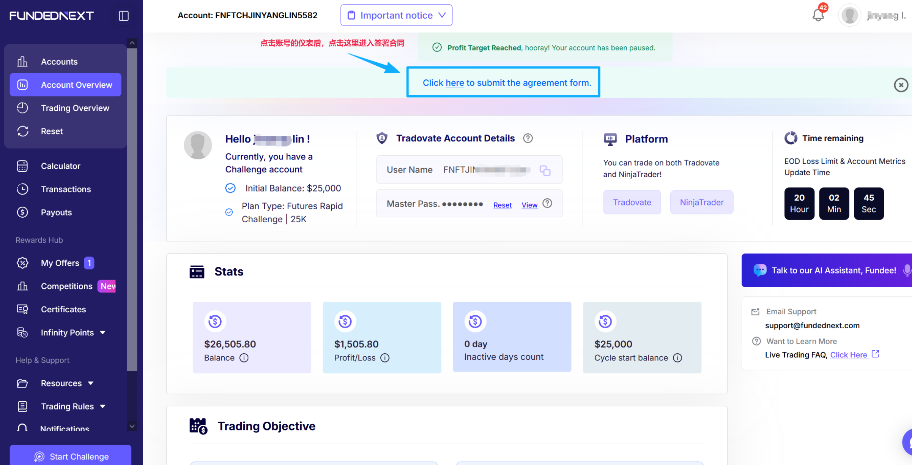Click the Payouts dollar icon
Viewport: 912px width, 465px height.
(x=22, y=212)
